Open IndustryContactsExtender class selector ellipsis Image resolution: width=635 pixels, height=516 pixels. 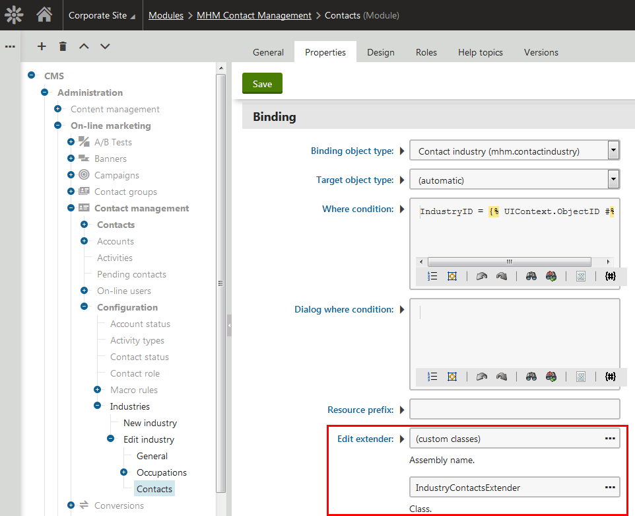[610, 488]
